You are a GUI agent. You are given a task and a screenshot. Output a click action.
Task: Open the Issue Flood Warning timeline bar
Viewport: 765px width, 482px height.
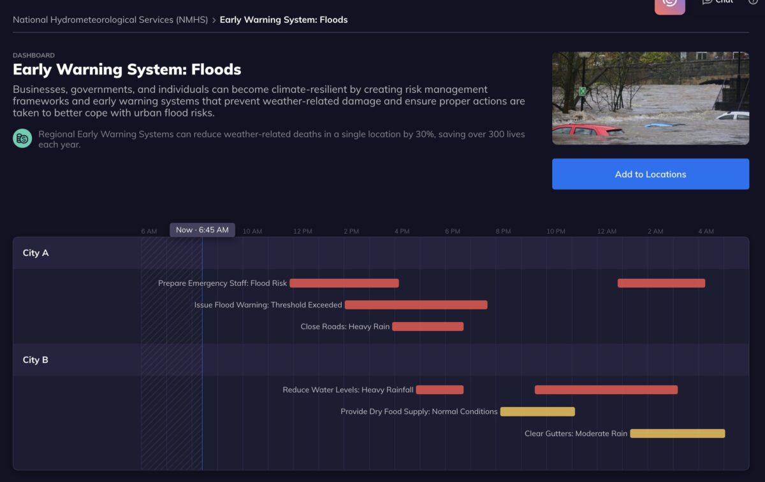point(416,305)
